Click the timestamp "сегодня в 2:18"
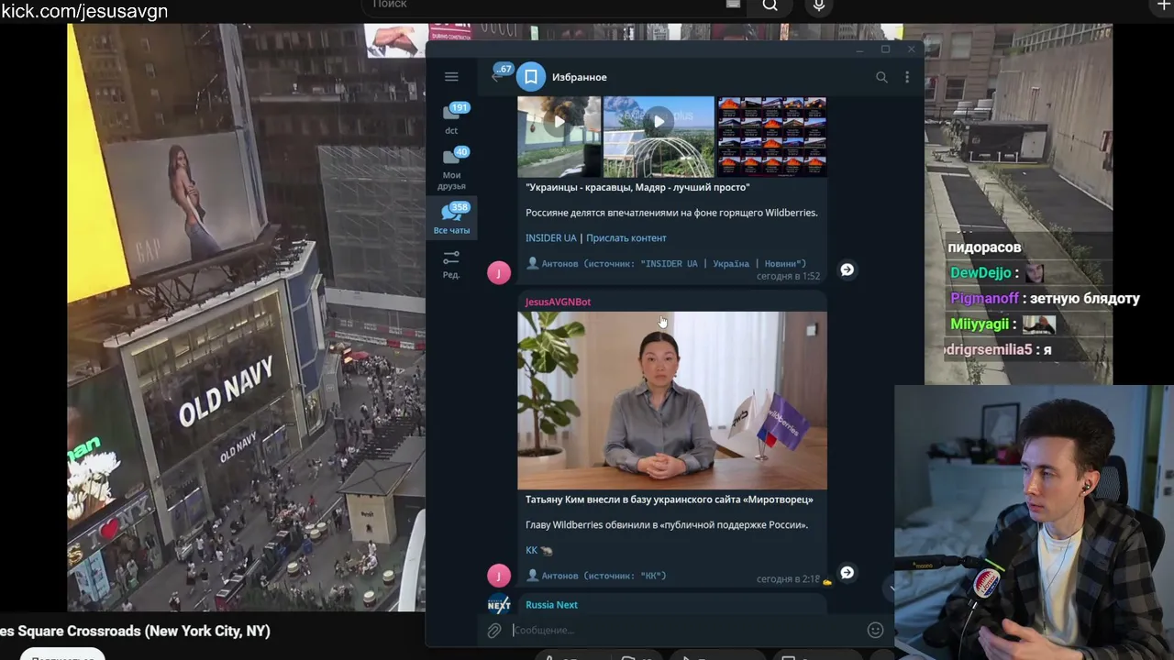Image resolution: width=1174 pixels, height=660 pixels. (788, 579)
